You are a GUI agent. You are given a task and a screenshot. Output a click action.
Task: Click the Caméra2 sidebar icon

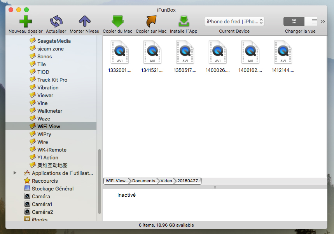[x=27, y=212]
